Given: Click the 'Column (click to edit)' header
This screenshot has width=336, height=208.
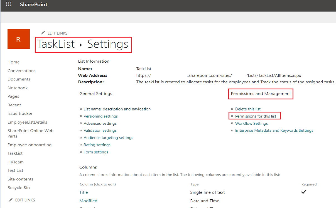Looking at the screenshot, I should click(98, 184).
